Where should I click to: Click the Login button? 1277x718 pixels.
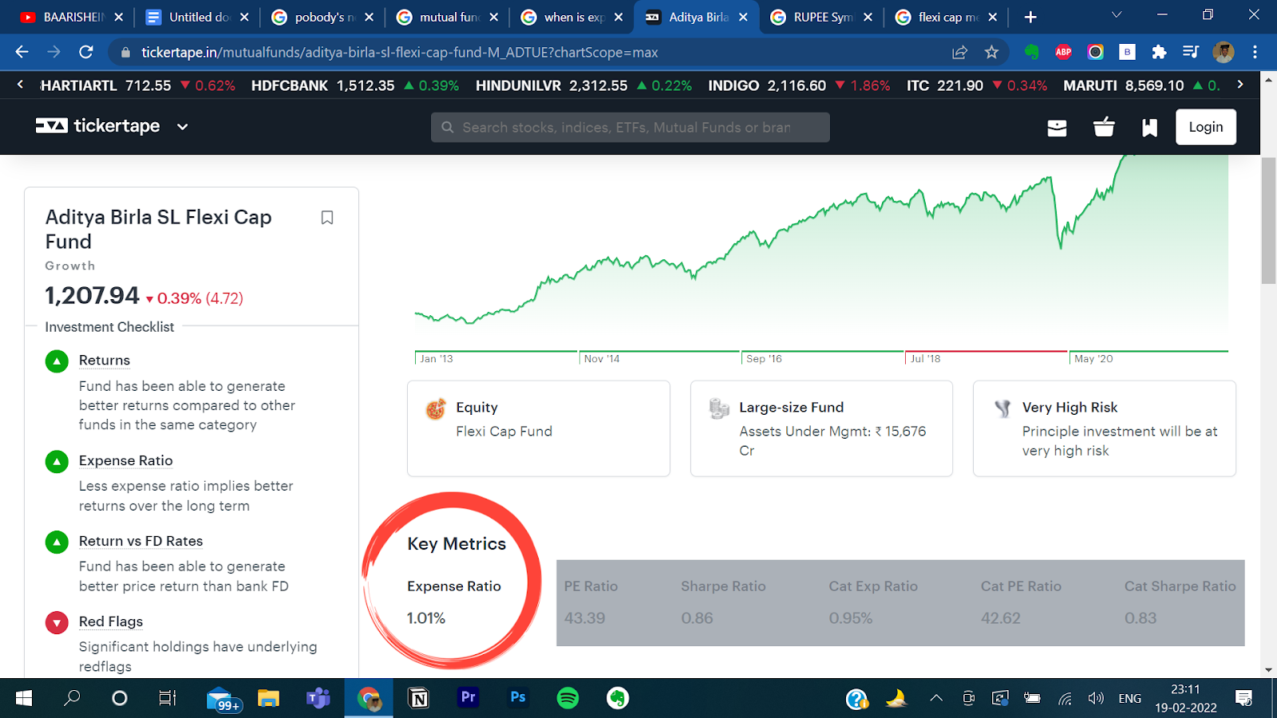(1205, 127)
